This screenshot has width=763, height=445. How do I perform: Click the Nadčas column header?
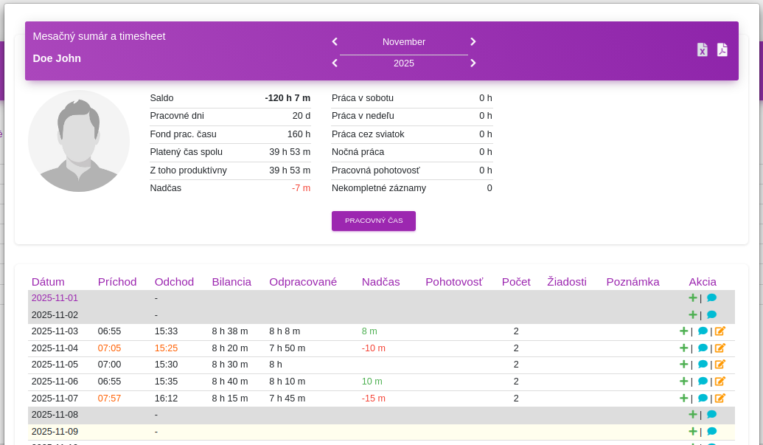pos(380,282)
